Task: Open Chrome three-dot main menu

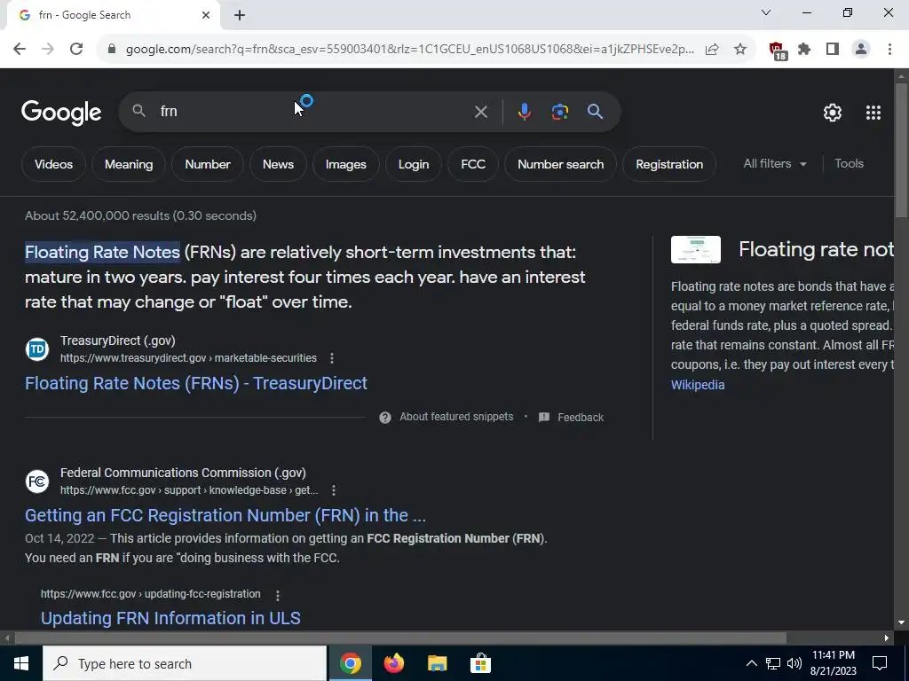Action: pyautogui.click(x=889, y=50)
